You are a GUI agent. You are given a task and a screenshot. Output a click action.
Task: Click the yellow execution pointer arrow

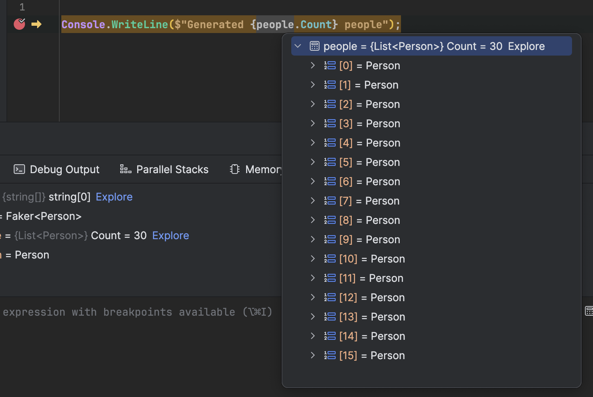(37, 25)
